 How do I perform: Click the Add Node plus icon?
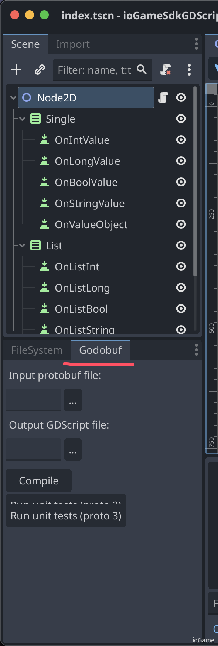click(16, 69)
